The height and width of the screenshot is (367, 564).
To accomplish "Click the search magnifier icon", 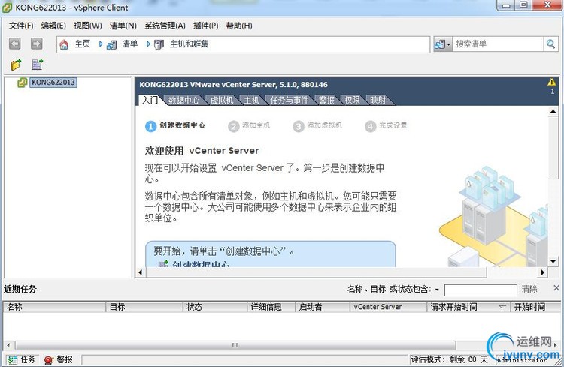I will point(550,44).
